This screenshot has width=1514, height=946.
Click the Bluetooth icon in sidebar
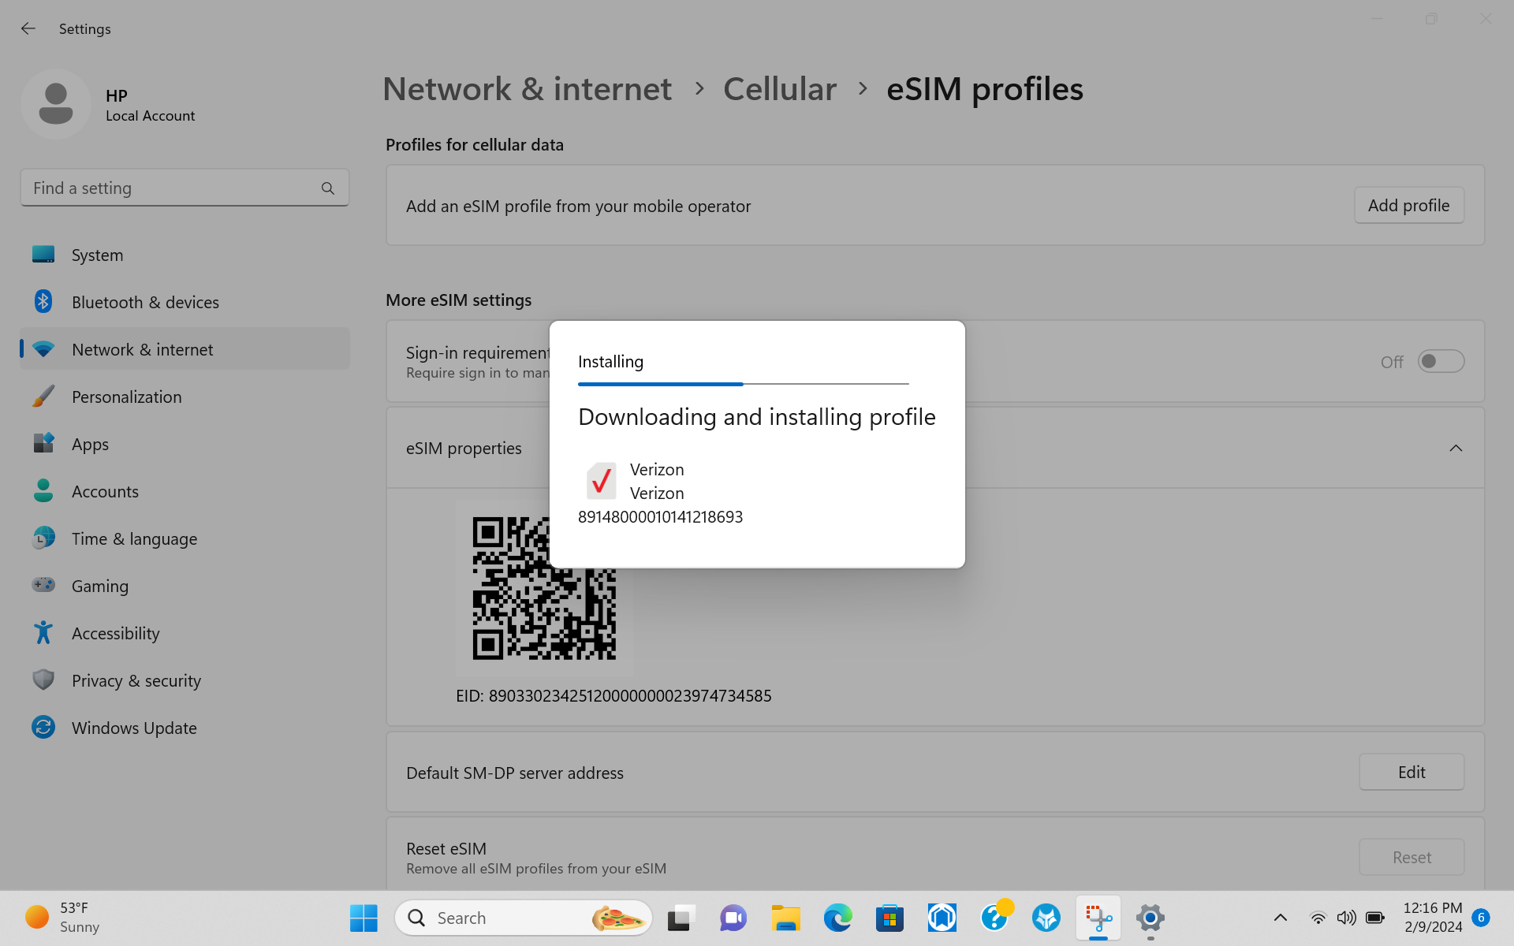pos(43,301)
